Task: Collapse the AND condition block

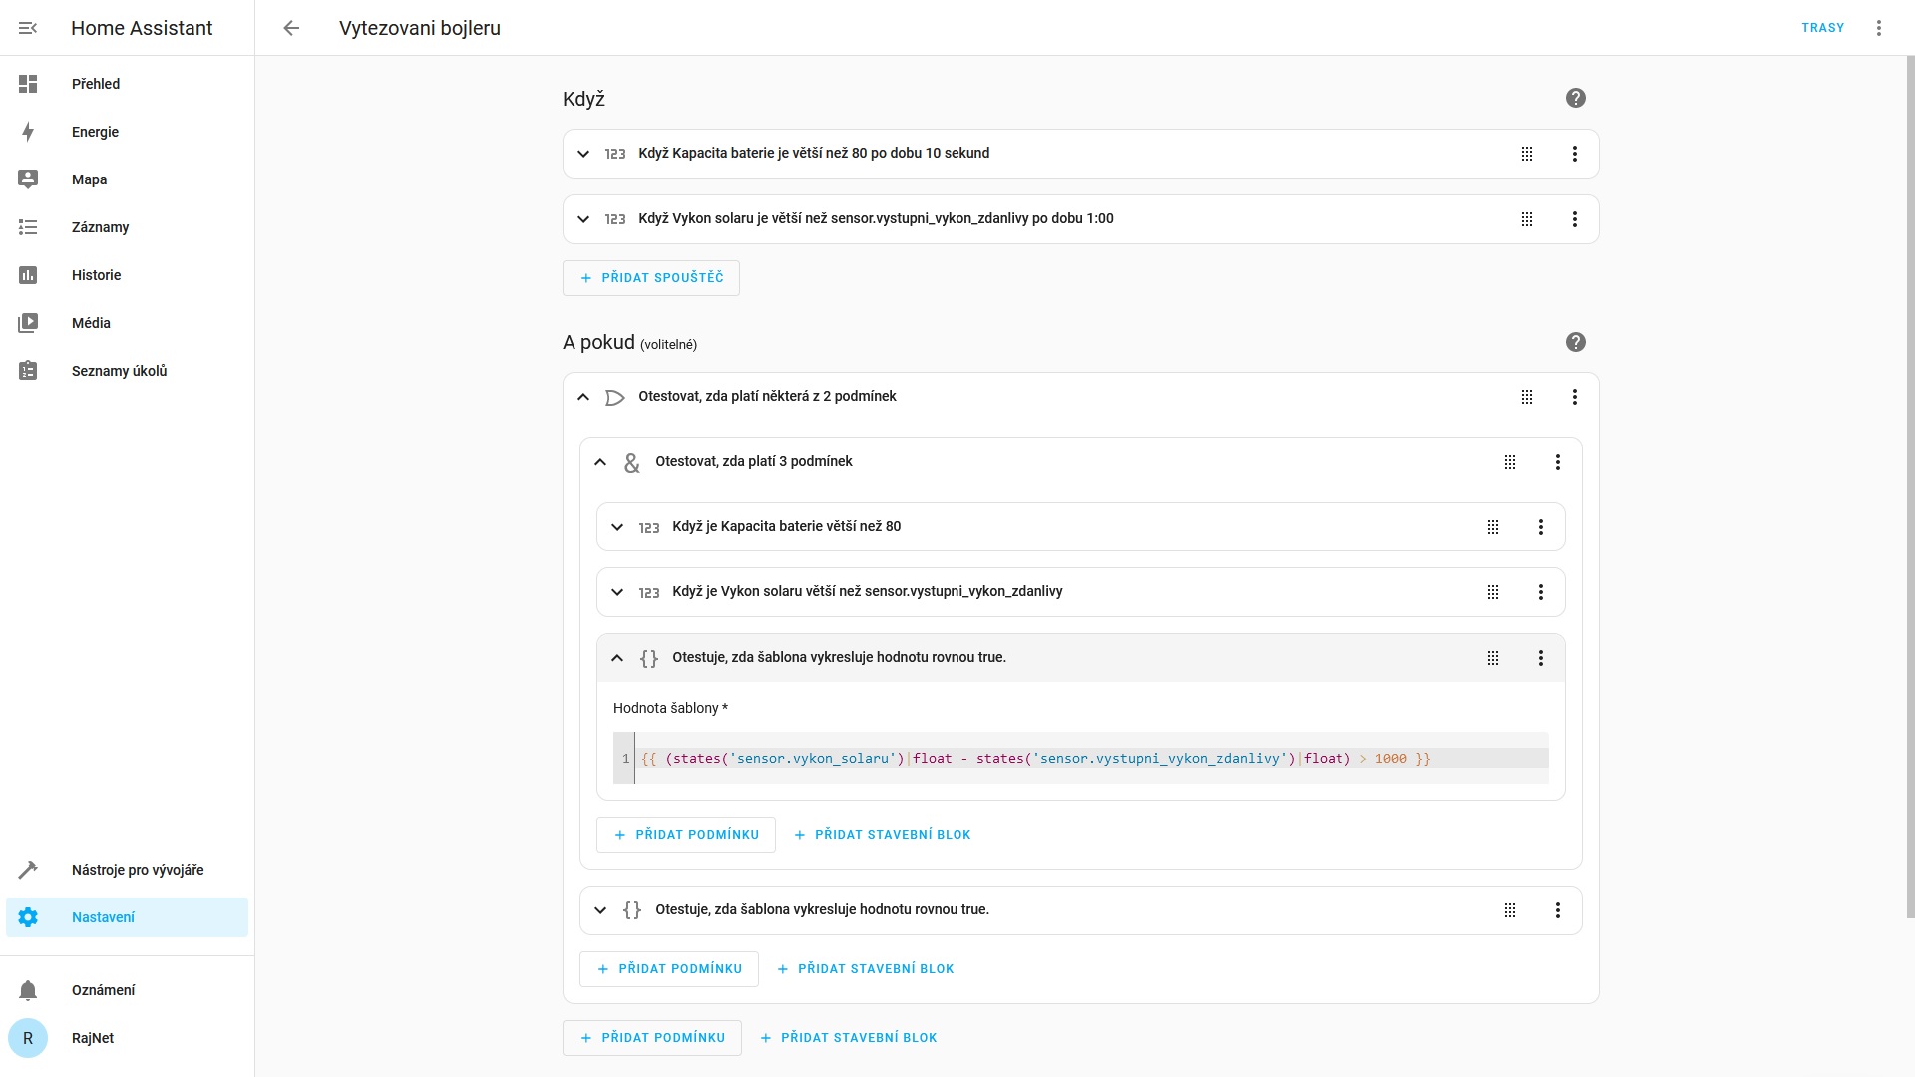Action: coord(601,462)
